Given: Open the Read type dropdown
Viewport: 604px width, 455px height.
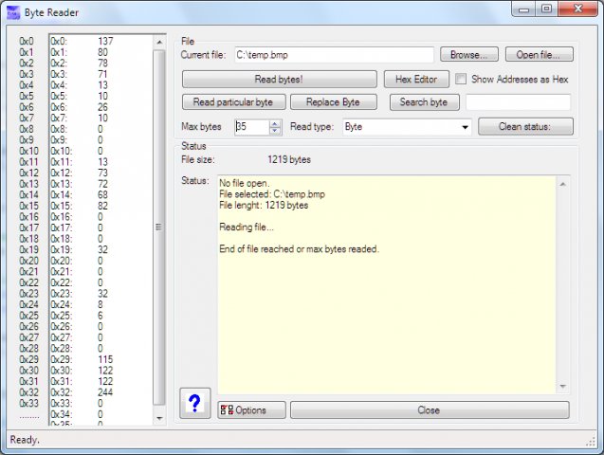Looking at the screenshot, I should (465, 127).
